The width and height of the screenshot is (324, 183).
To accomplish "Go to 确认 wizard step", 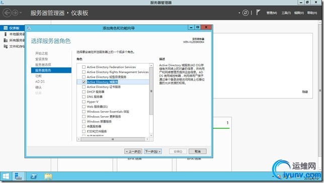I will pyautogui.click(x=38, y=87).
